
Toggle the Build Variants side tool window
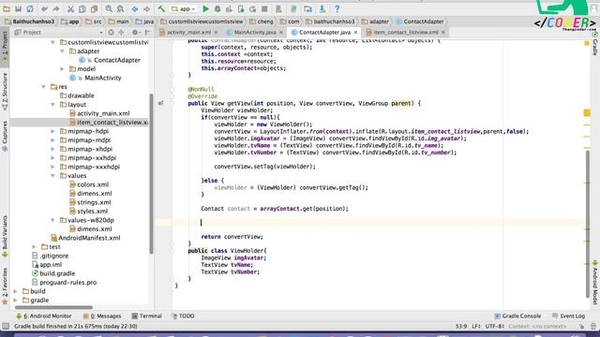pyautogui.click(x=5, y=236)
